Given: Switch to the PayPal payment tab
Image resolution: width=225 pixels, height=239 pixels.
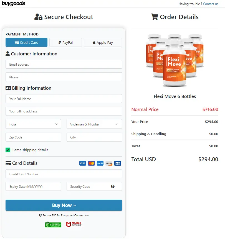Looking at the screenshot, I should 65,42.
